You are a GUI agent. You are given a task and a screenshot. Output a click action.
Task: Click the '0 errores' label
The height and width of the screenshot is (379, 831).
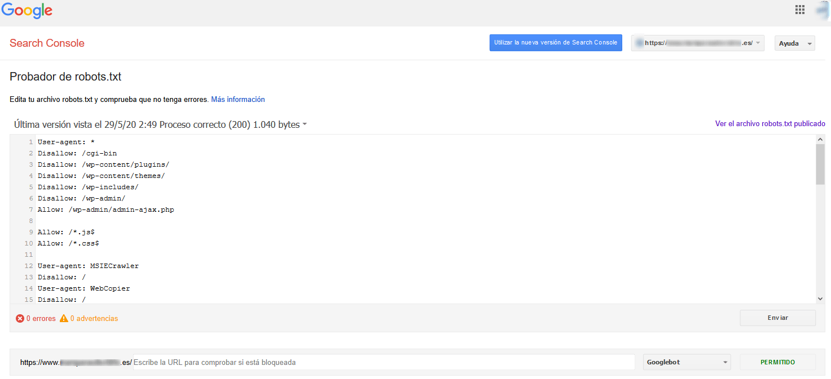41,319
